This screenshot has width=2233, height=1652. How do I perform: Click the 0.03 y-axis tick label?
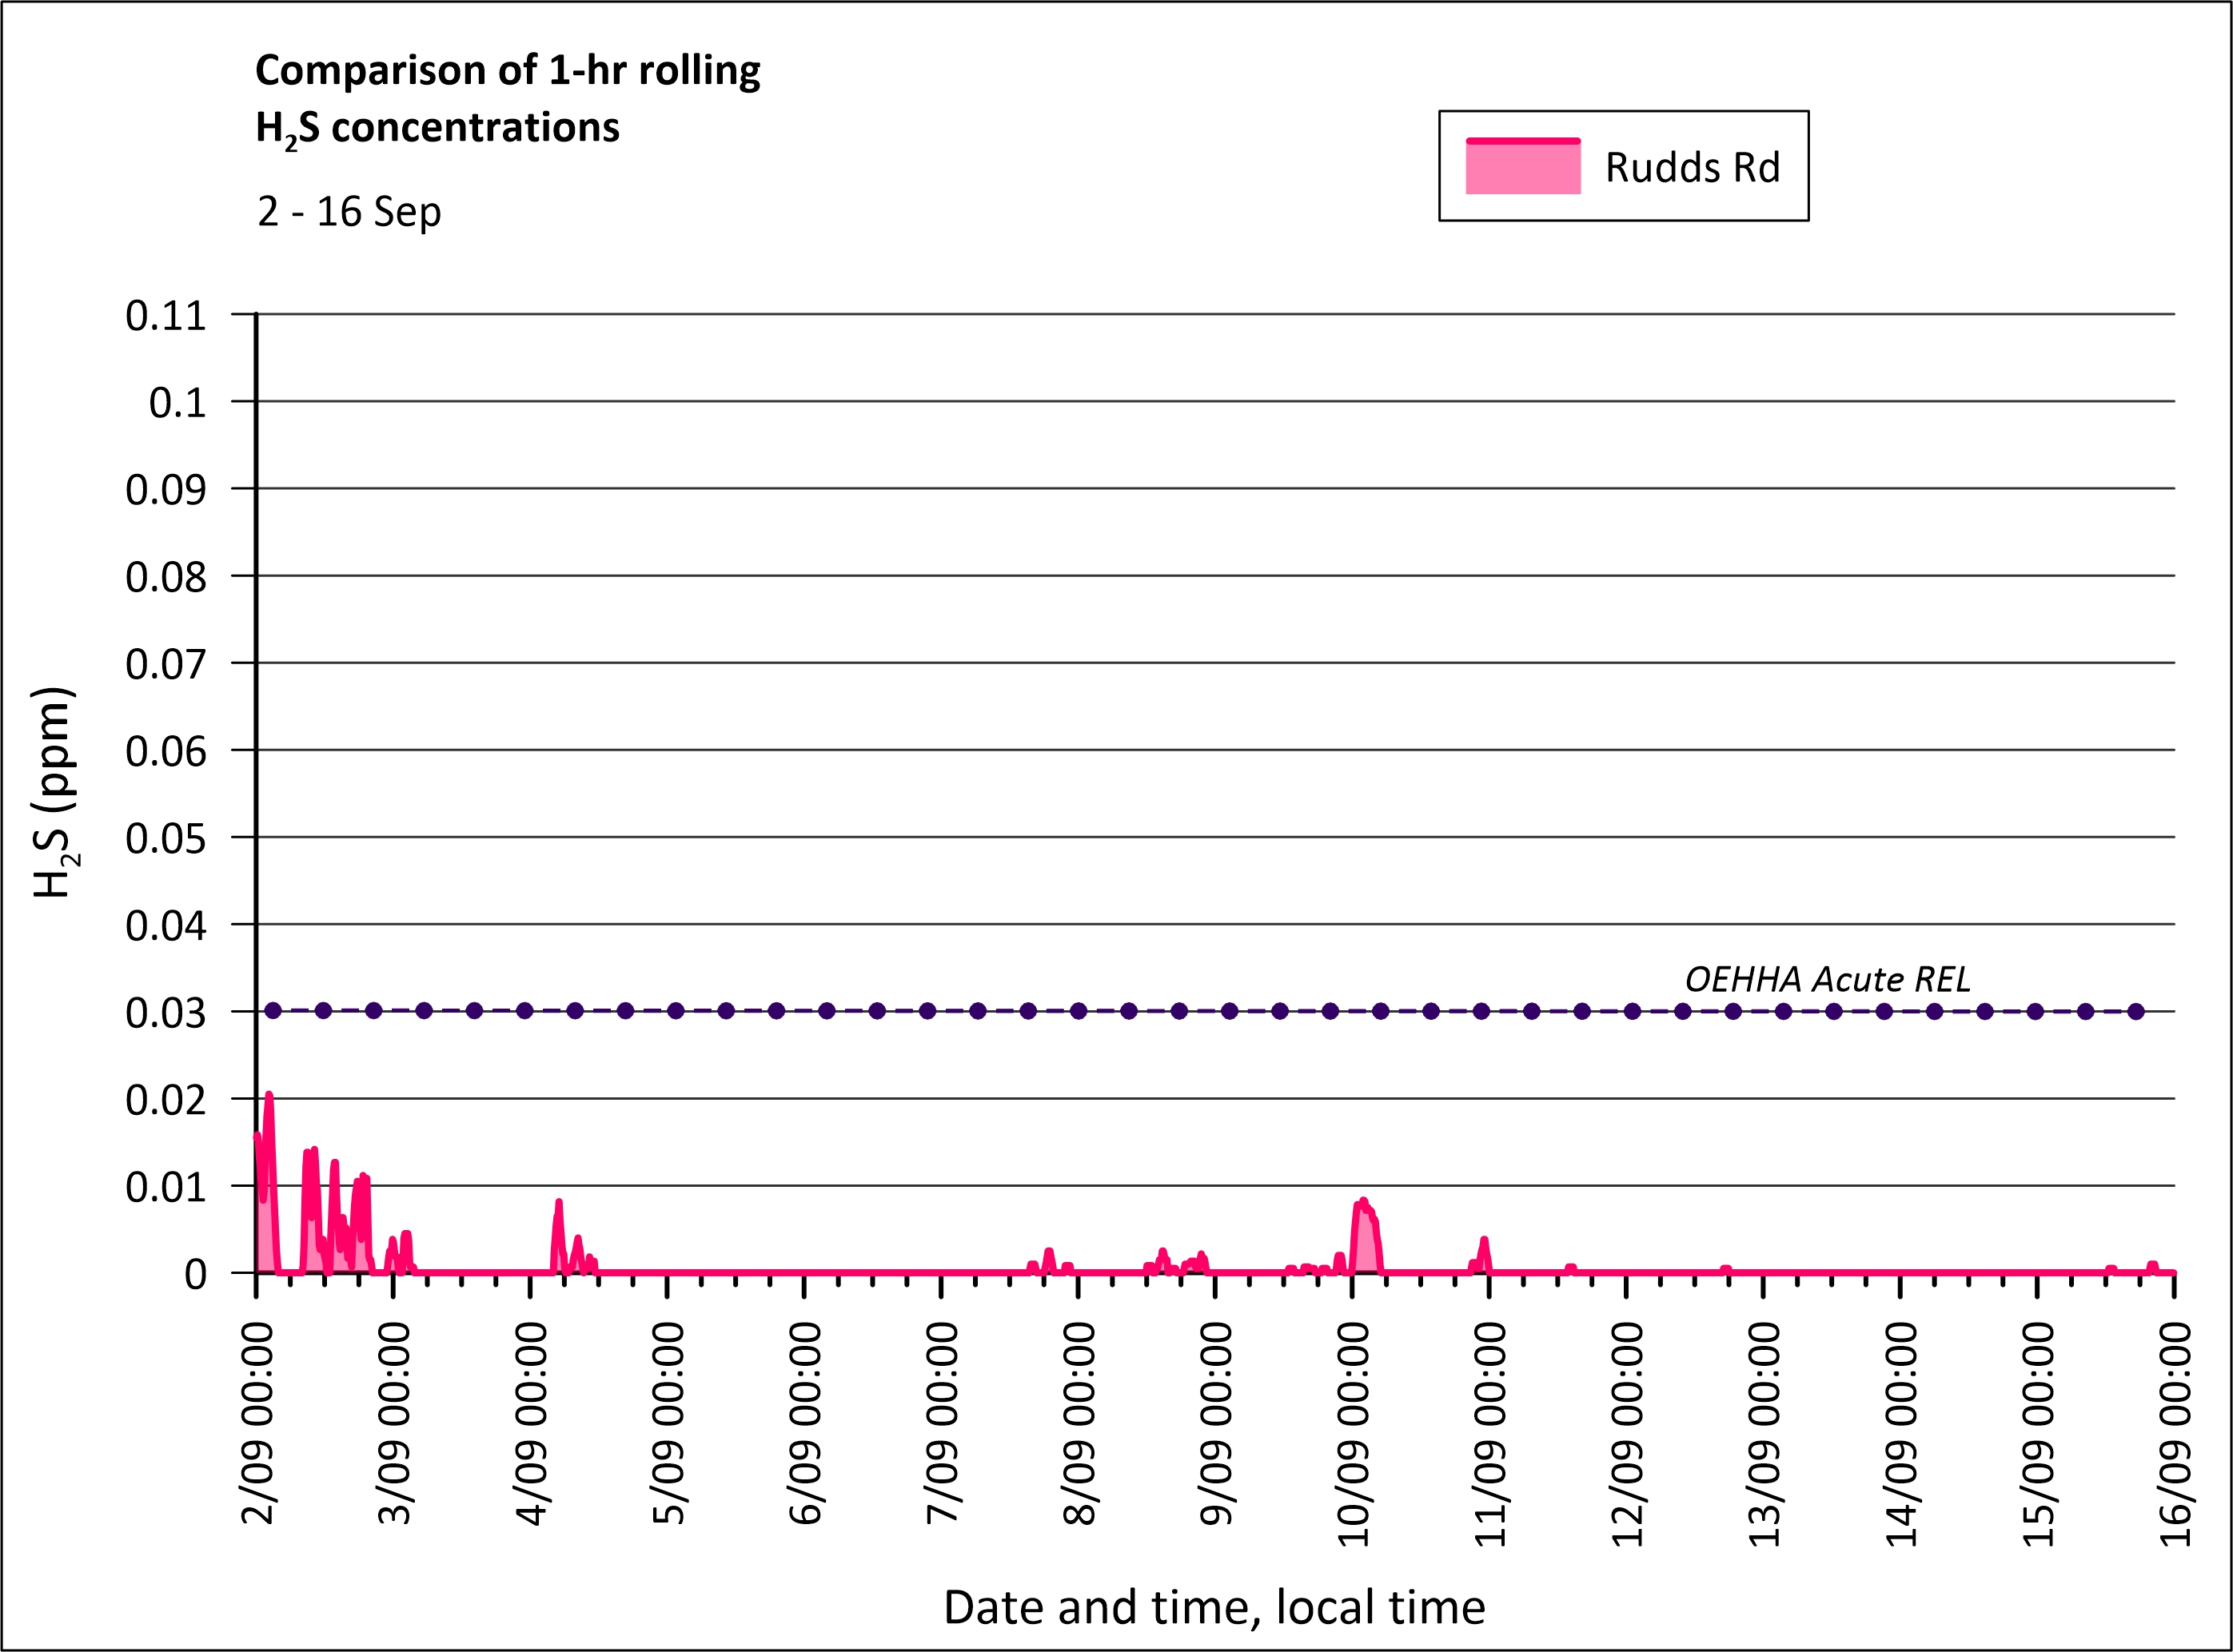click(x=165, y=1013)
